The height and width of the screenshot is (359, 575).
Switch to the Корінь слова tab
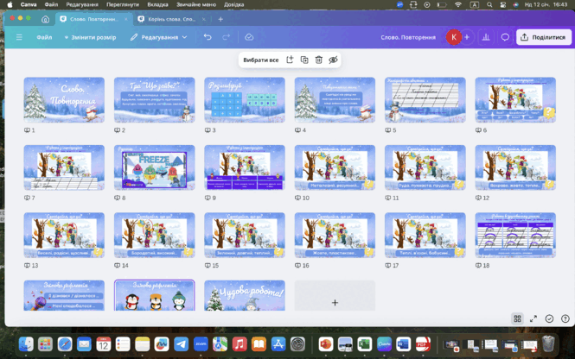(171, 19)
